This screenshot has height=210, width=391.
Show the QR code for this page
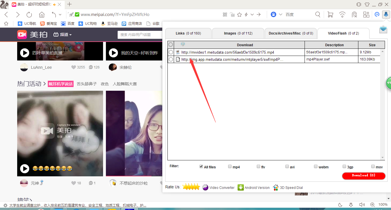click(225, 15)
